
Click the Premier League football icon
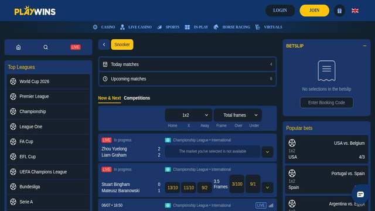tap(13, 96)
